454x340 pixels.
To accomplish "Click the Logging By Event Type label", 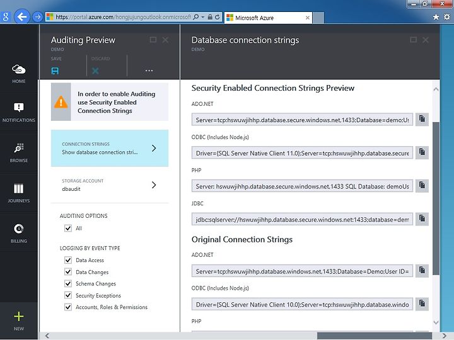I will click(90, 248).
